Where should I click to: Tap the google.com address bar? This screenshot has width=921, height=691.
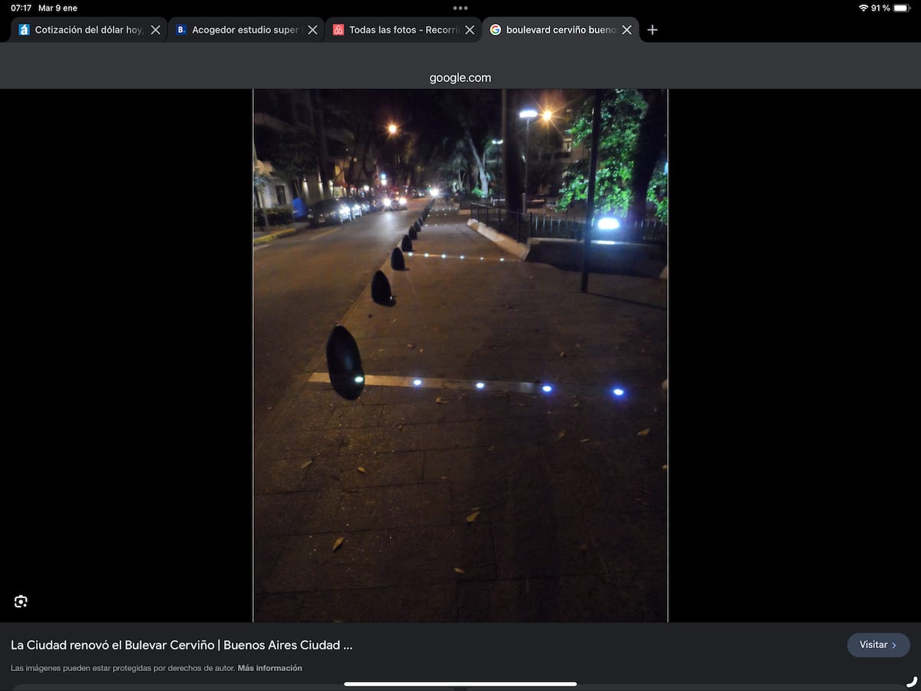(460, 78)
